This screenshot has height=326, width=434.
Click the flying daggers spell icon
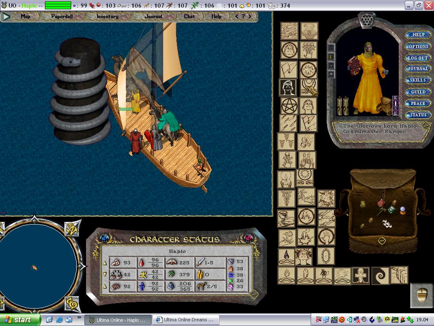tap(288, 124)
